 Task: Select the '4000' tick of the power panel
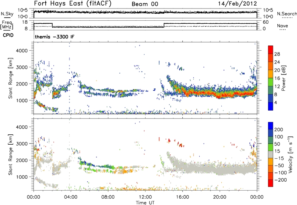[x=22, y=51]
